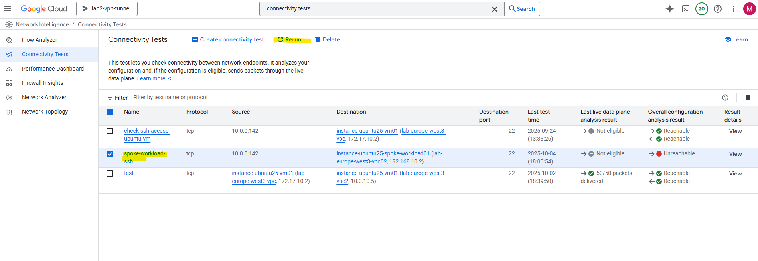Image resolution: width=758 pixels, height=261 pixels.
Task: Go to Firewall Insights in the sidebar
Action: [42, 83]
